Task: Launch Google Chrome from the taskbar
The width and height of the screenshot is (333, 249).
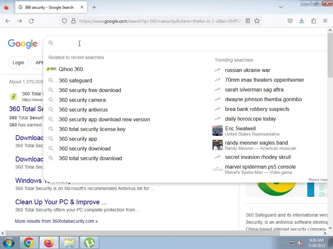Action: tap(29, 243)
